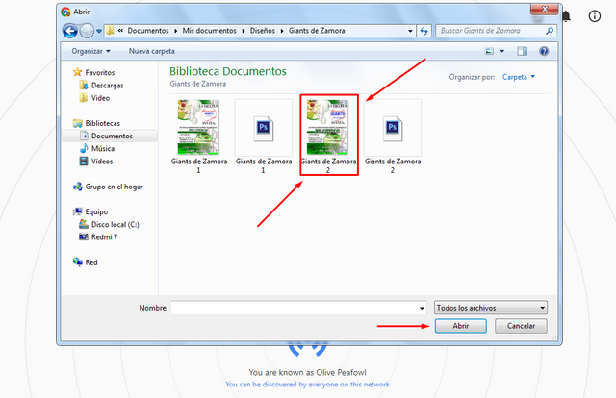Click Nueva carpeta in the toolbar
The width and height of the screenshot is (616, 398).
point(152,51)
